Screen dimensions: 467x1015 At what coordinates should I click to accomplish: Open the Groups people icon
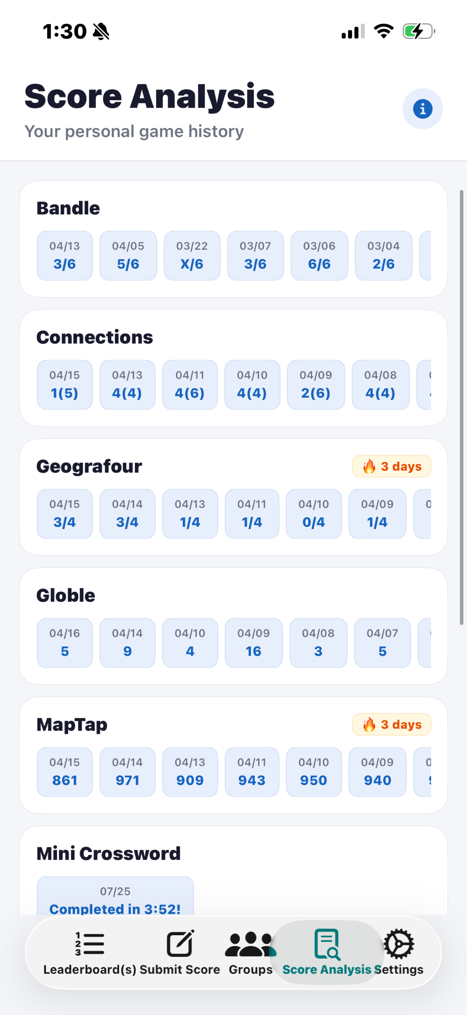(251, 944)
